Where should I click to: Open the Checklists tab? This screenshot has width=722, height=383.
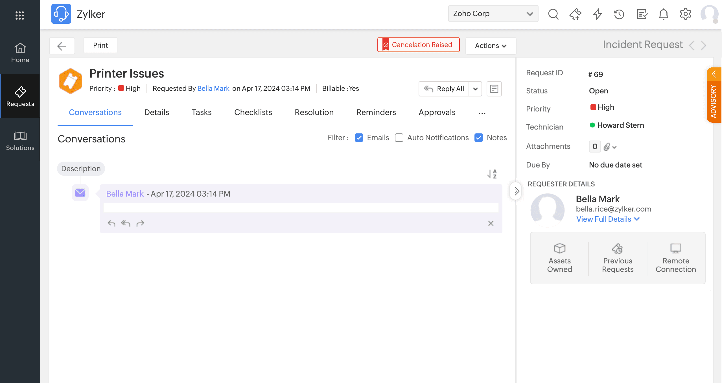pyautogui.click(x=253, y=112)
